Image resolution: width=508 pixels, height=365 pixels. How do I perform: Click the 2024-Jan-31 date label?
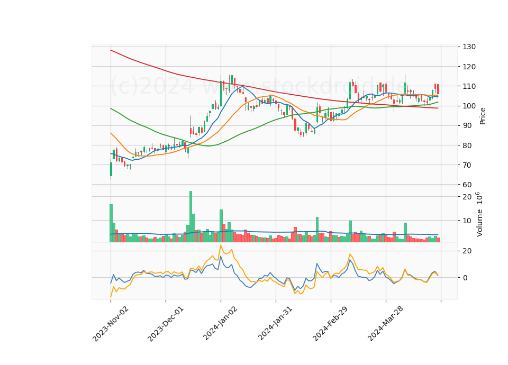pos(275,323)
